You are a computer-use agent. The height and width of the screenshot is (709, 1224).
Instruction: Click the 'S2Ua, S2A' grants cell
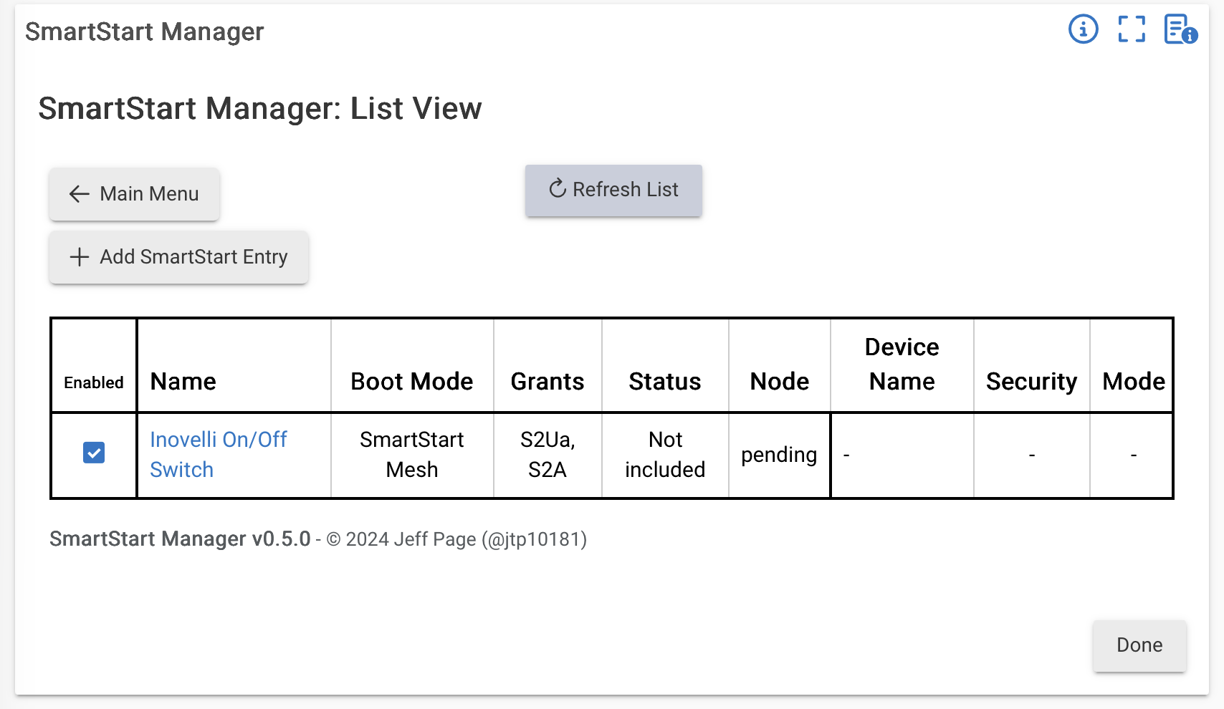click(x=547, y=454)
